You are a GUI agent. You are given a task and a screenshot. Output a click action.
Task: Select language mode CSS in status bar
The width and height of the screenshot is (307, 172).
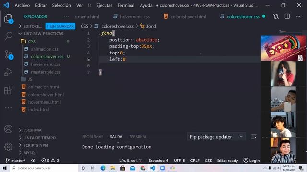pyautogui.click(x=208, y=161)
